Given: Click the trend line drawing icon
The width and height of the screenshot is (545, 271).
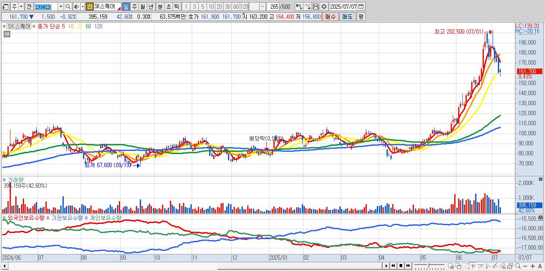Looking at the screenshot, I should click(x=495, y=266).
